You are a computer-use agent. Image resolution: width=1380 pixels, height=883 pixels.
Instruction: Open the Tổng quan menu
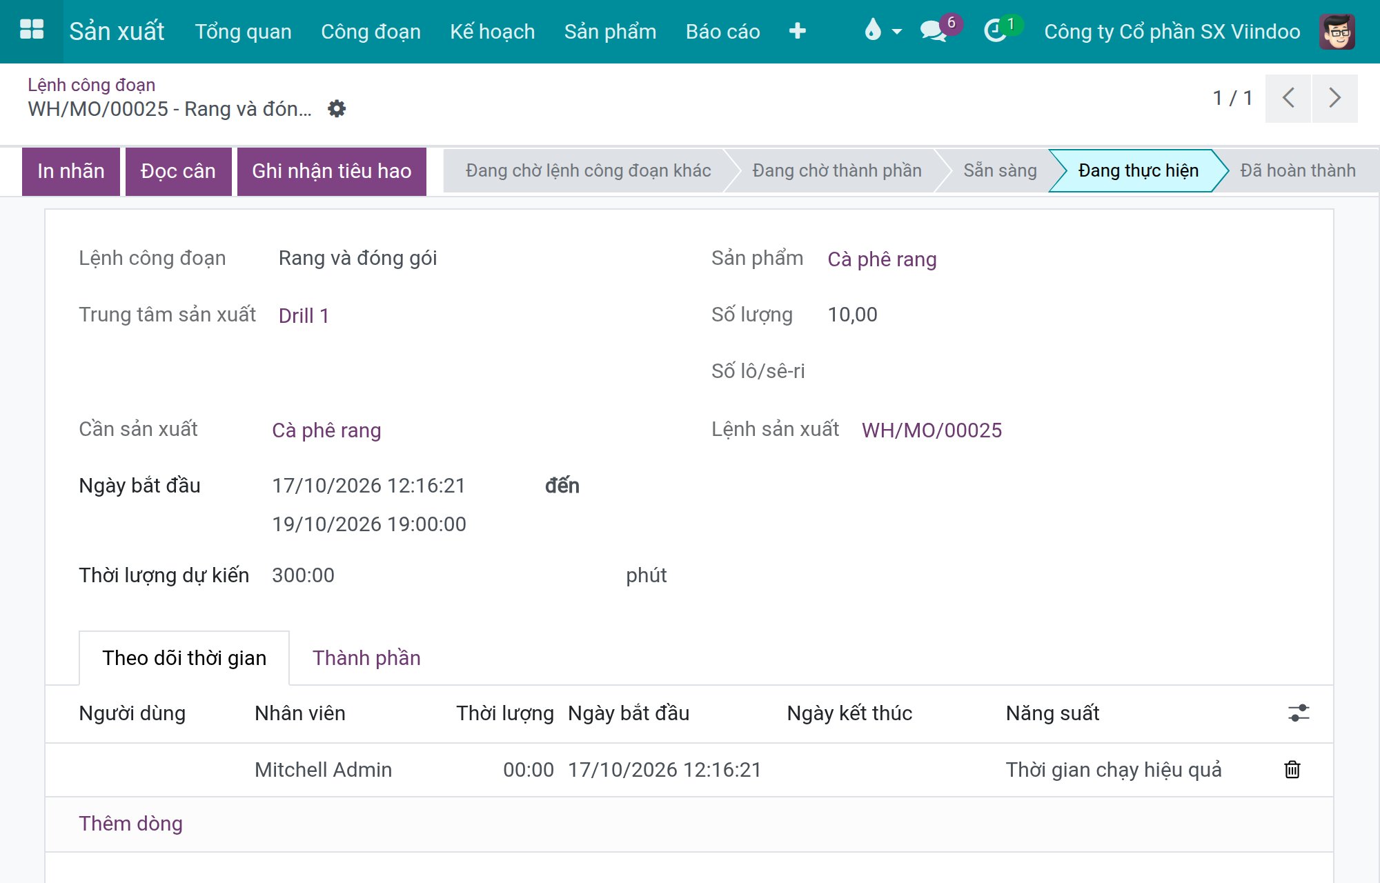coord(243,31)
